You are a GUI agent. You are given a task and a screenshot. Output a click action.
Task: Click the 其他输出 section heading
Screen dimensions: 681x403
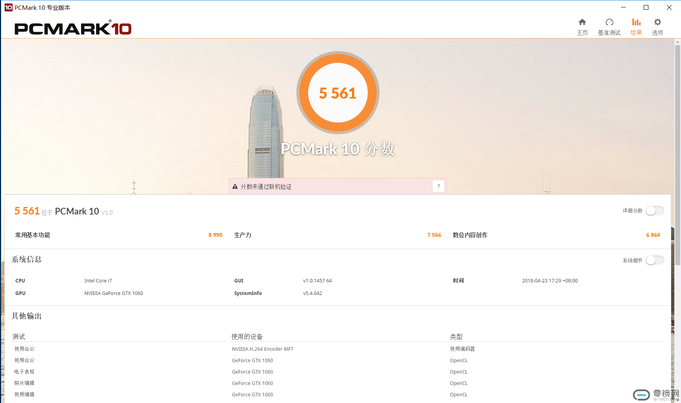click(27, 316)
